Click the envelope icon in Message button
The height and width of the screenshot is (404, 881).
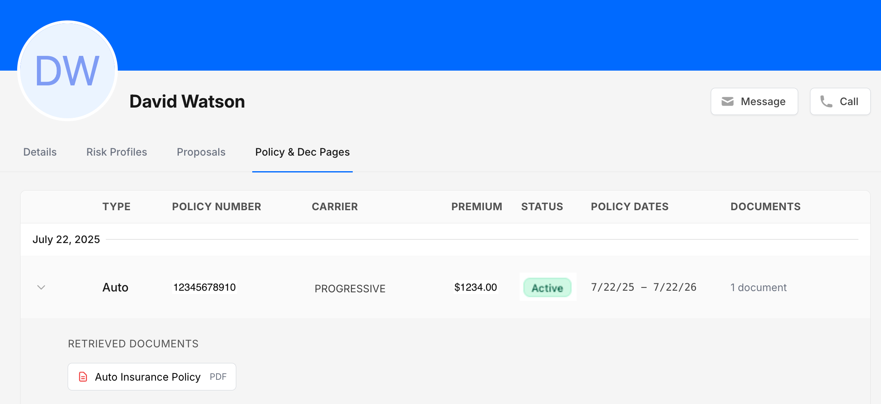(x=727, y=101)
